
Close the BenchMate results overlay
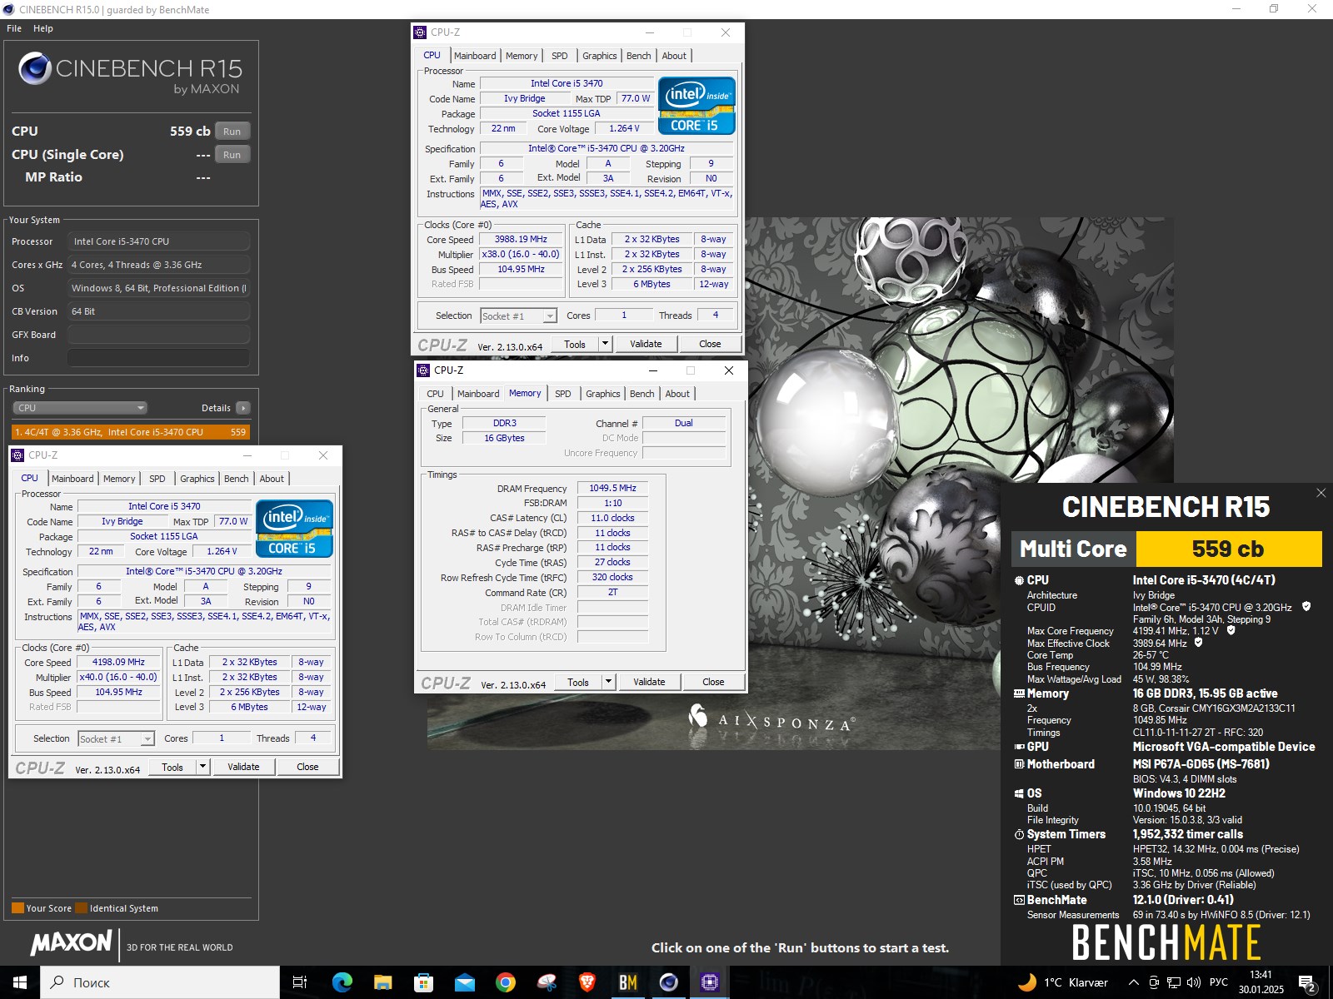point(1321,493)
